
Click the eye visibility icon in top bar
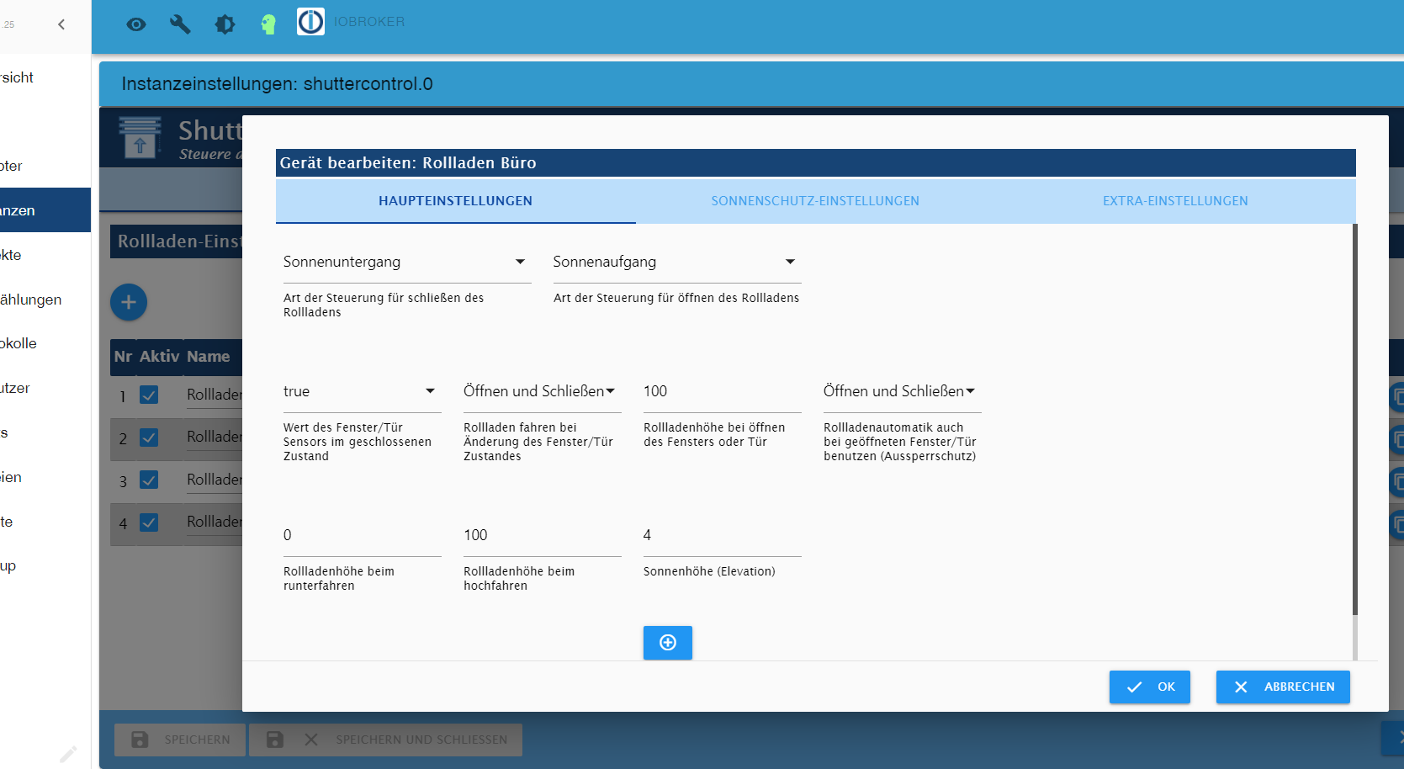point(136,24)
